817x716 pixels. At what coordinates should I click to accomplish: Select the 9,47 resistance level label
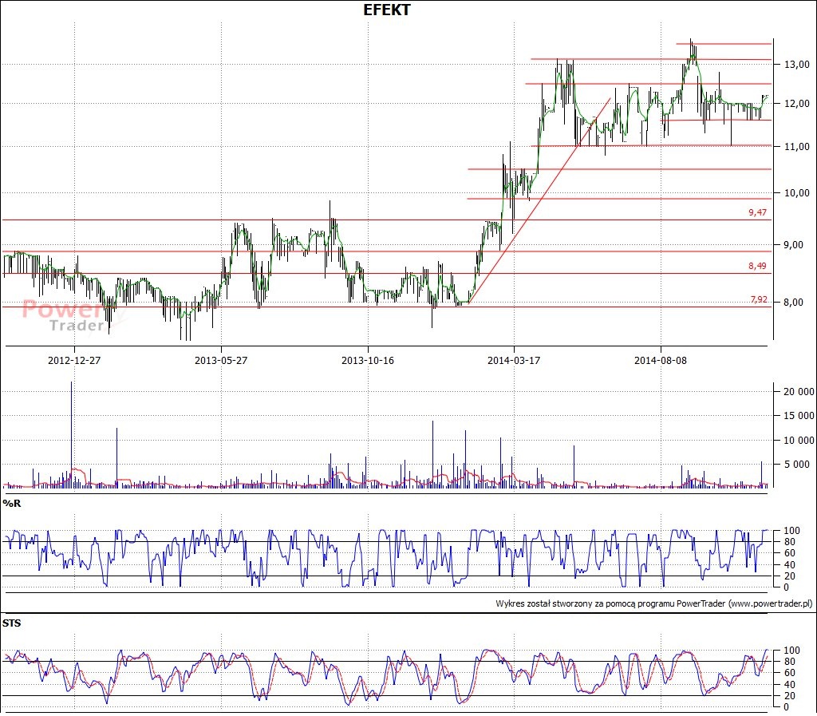coord(758,212)
